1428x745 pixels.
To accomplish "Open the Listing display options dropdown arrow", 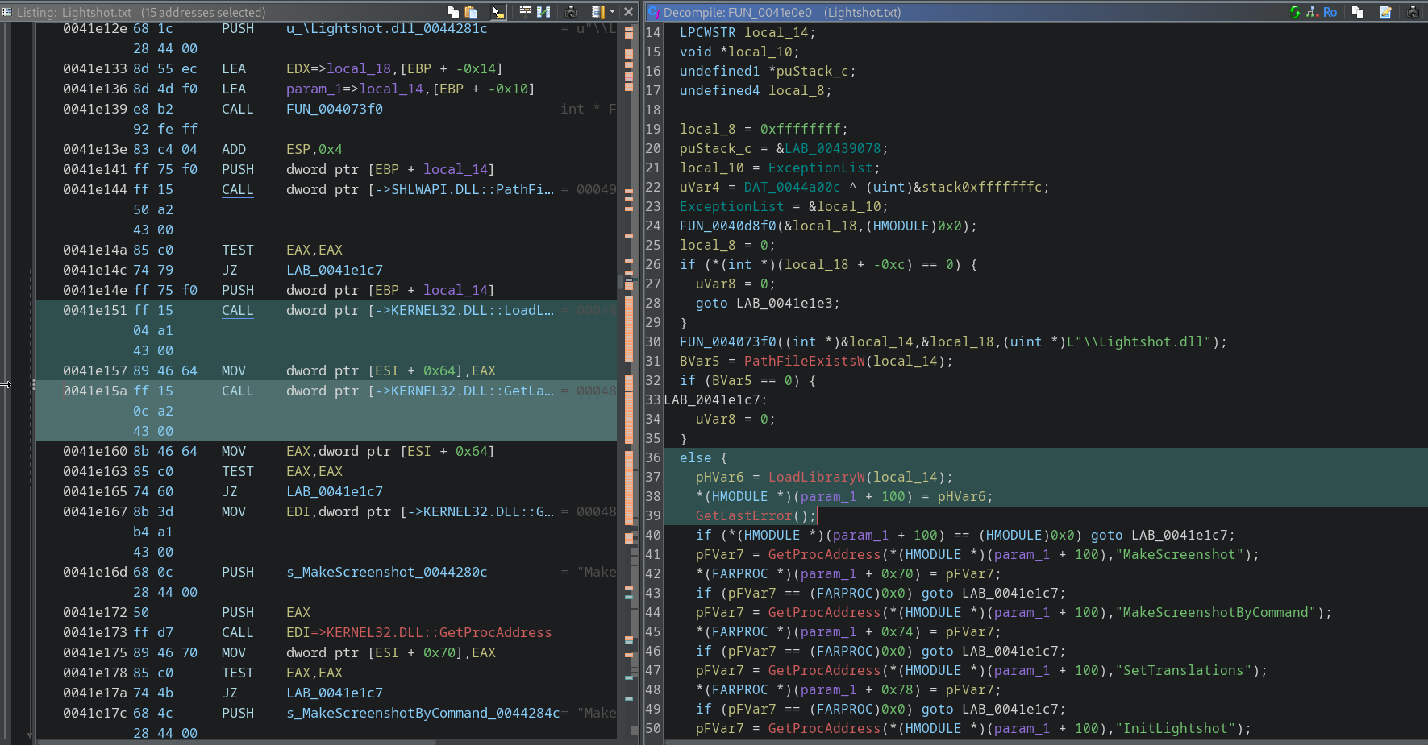I will tap(612, 12).
